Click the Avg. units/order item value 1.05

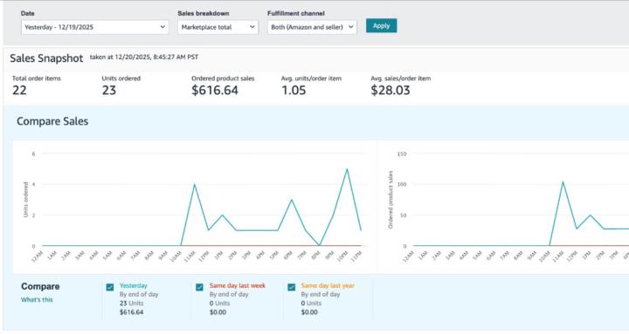click(x=294, y=90)
